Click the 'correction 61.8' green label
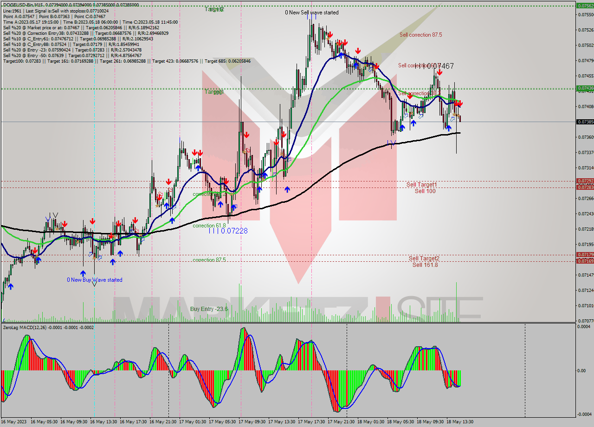Screen dimensions: 594x427 click(209, 226)
